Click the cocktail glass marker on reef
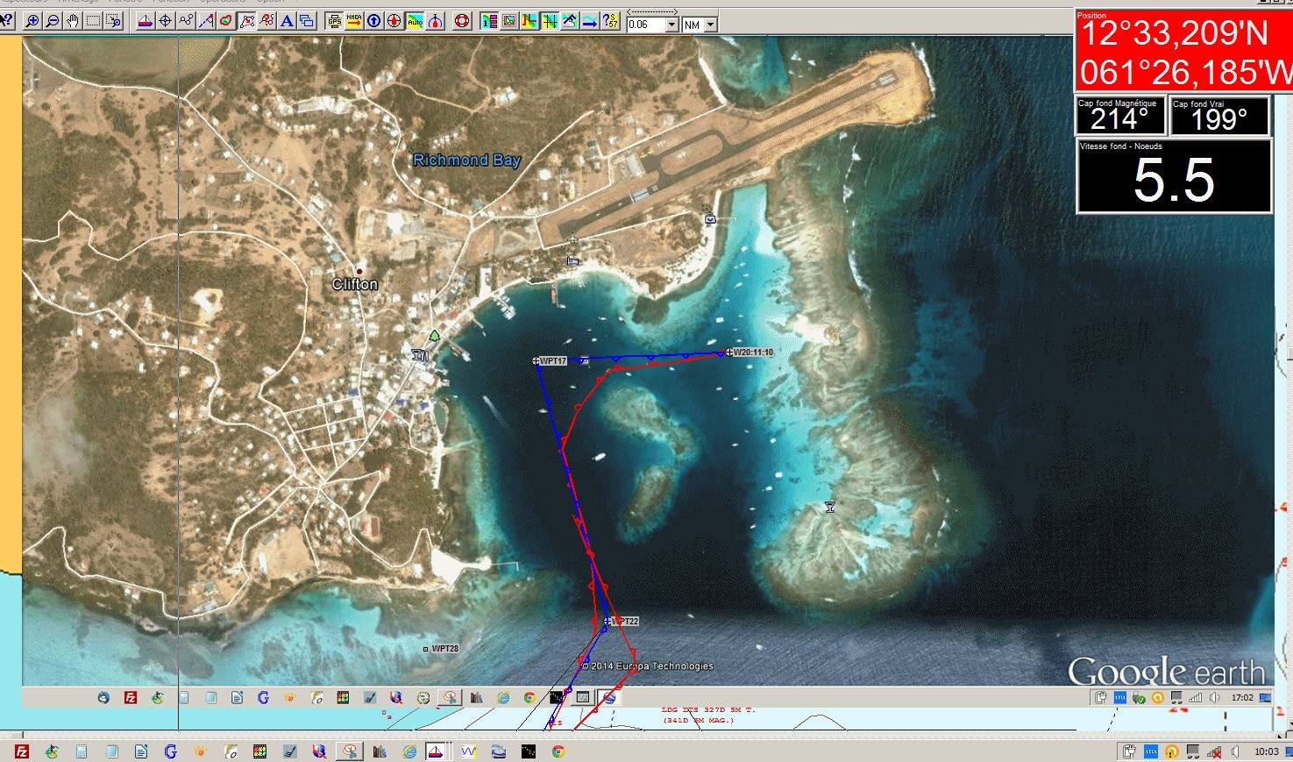 829,507
